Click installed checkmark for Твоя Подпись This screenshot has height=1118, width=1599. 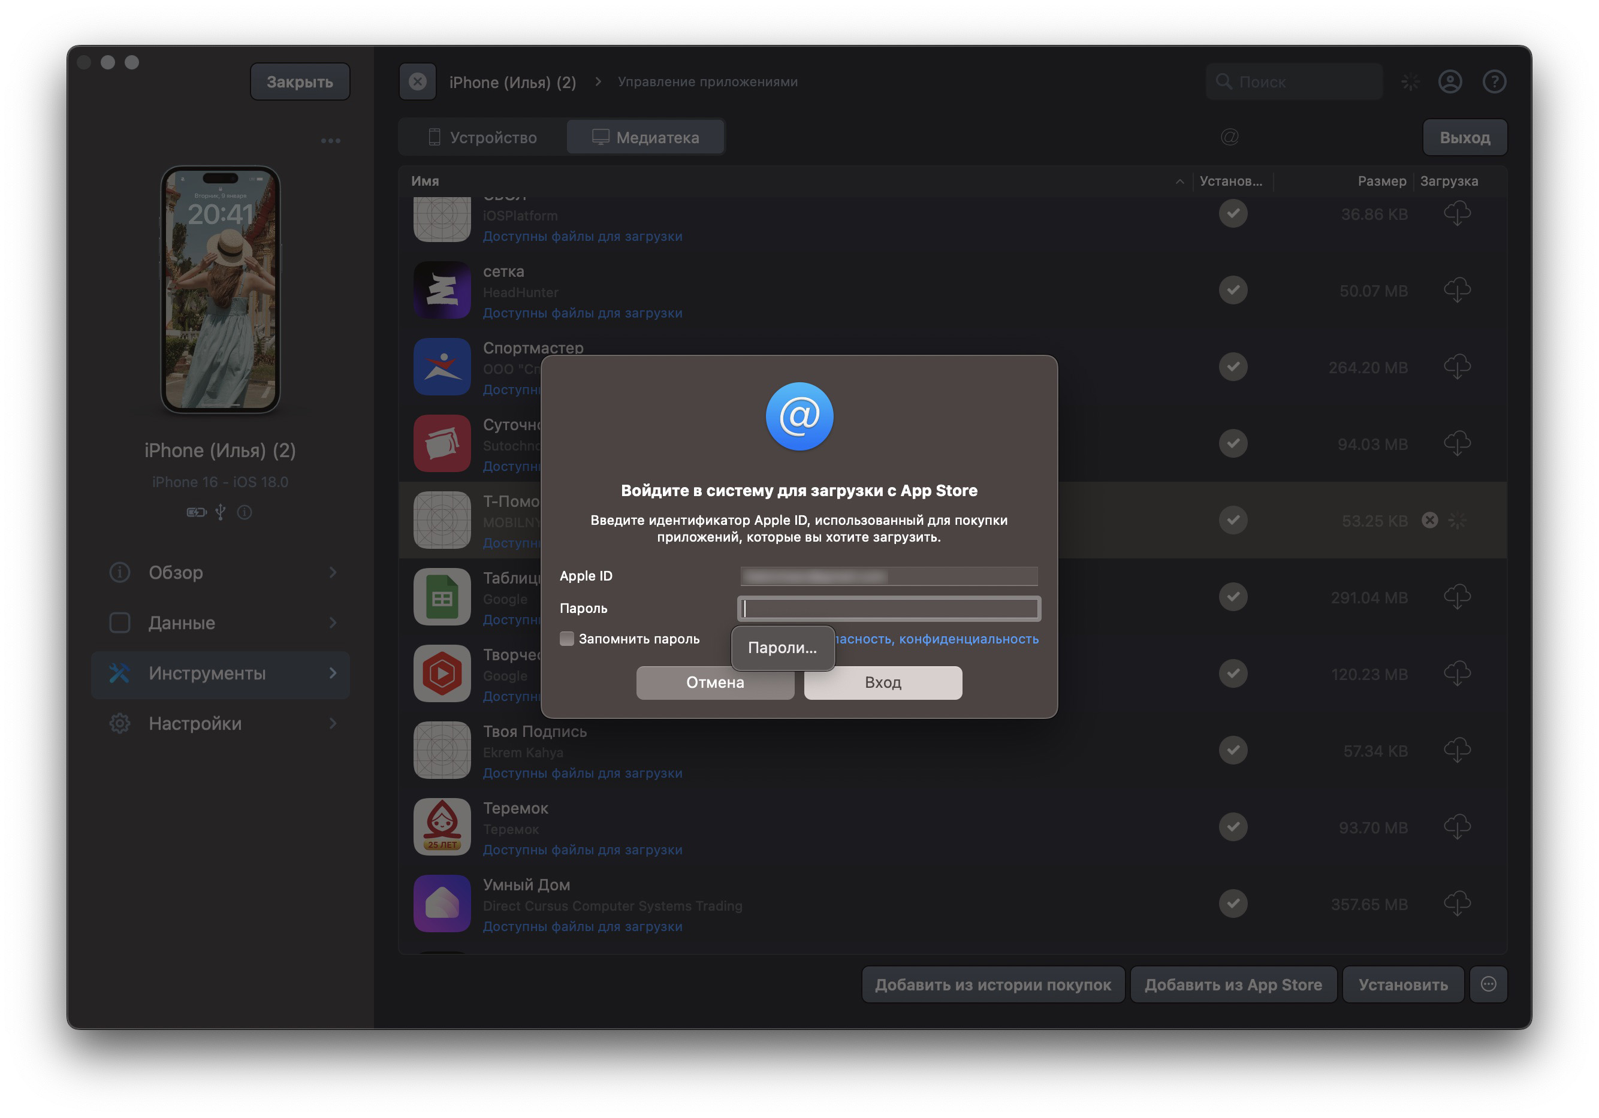tap(1233, 751)
